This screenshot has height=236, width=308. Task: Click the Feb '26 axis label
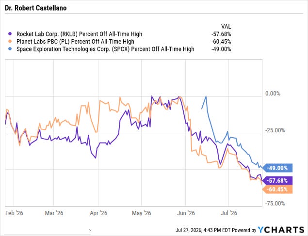point(14,213)
